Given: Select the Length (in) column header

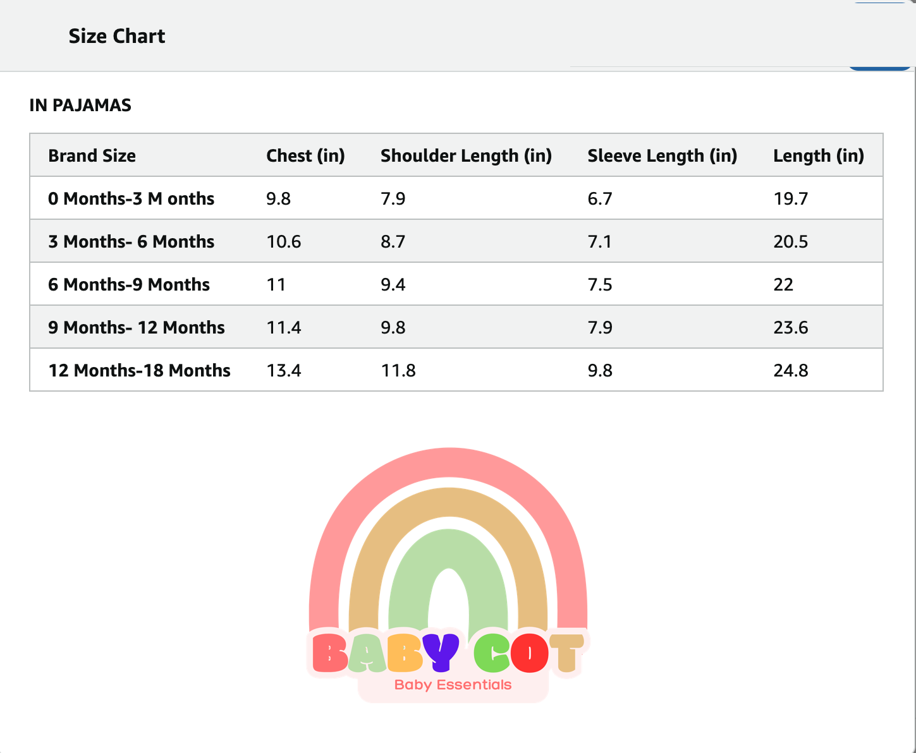Looking at the screenshot, I should pyautogui.click(x=818, y=155).
